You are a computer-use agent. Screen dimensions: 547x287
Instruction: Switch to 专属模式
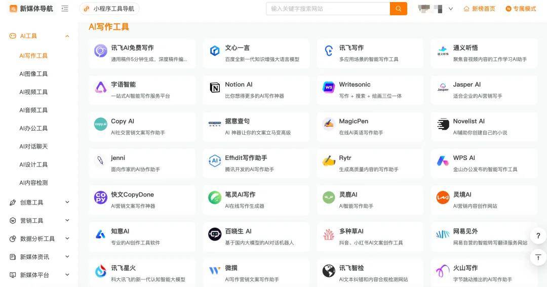point(521,9)
